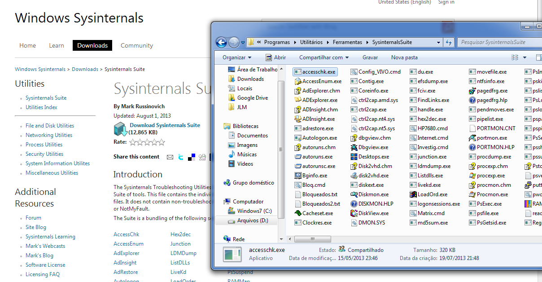Select the PORTMON.HLP help file
This screenshot has width=542, height=282.
tap(492, 147)
